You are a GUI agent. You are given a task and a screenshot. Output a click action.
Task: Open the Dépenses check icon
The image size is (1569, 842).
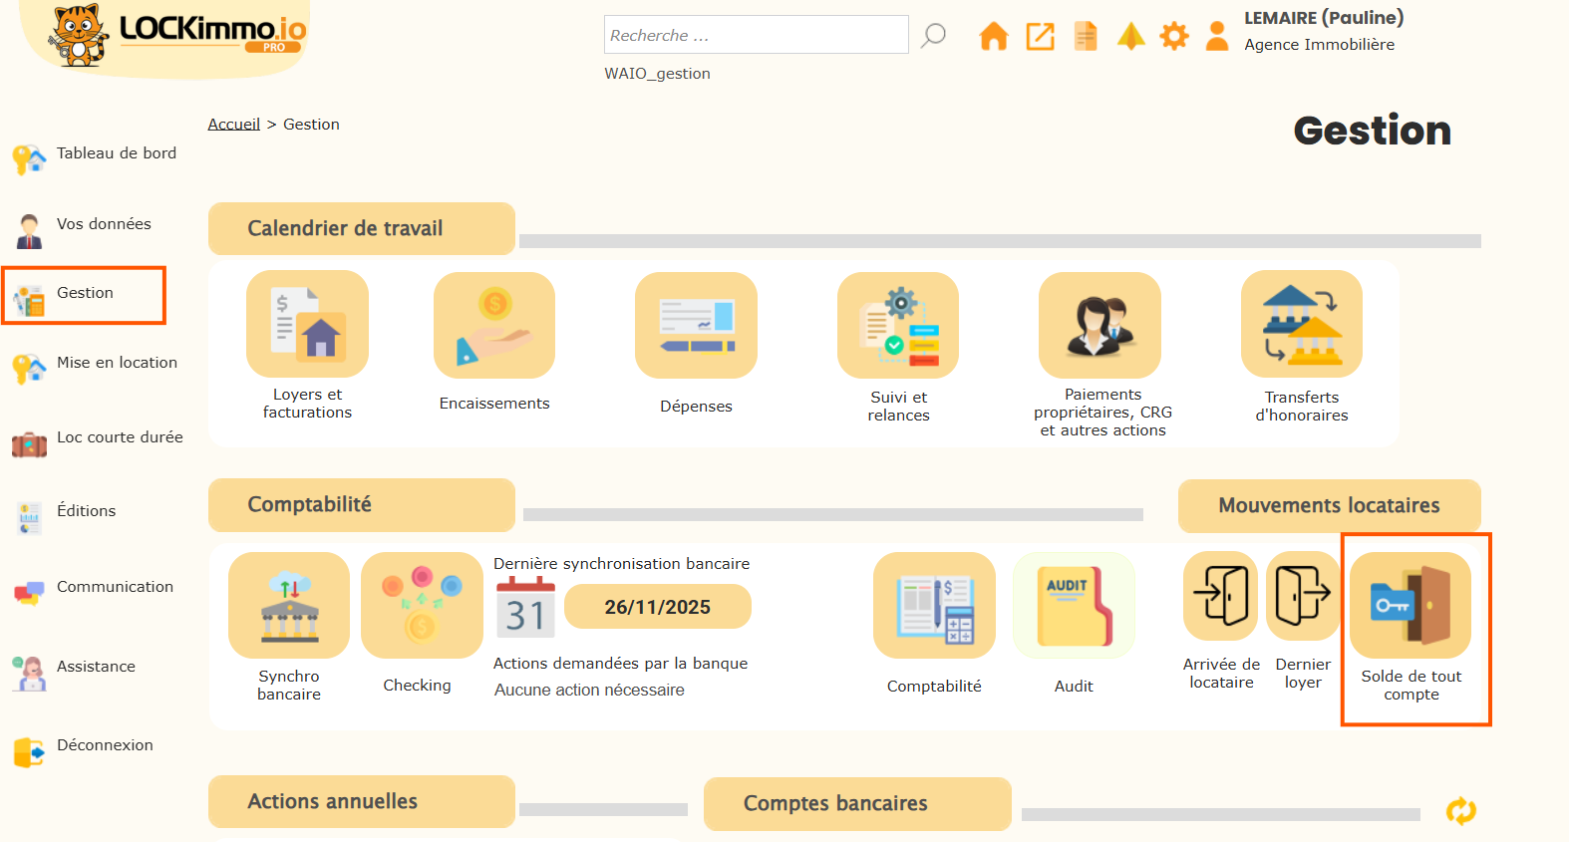[x=696, y=326]
